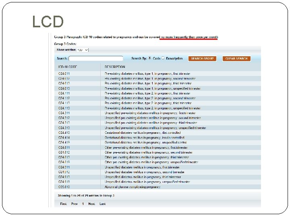
Task: Select the Description radio button
Action: 163,58
